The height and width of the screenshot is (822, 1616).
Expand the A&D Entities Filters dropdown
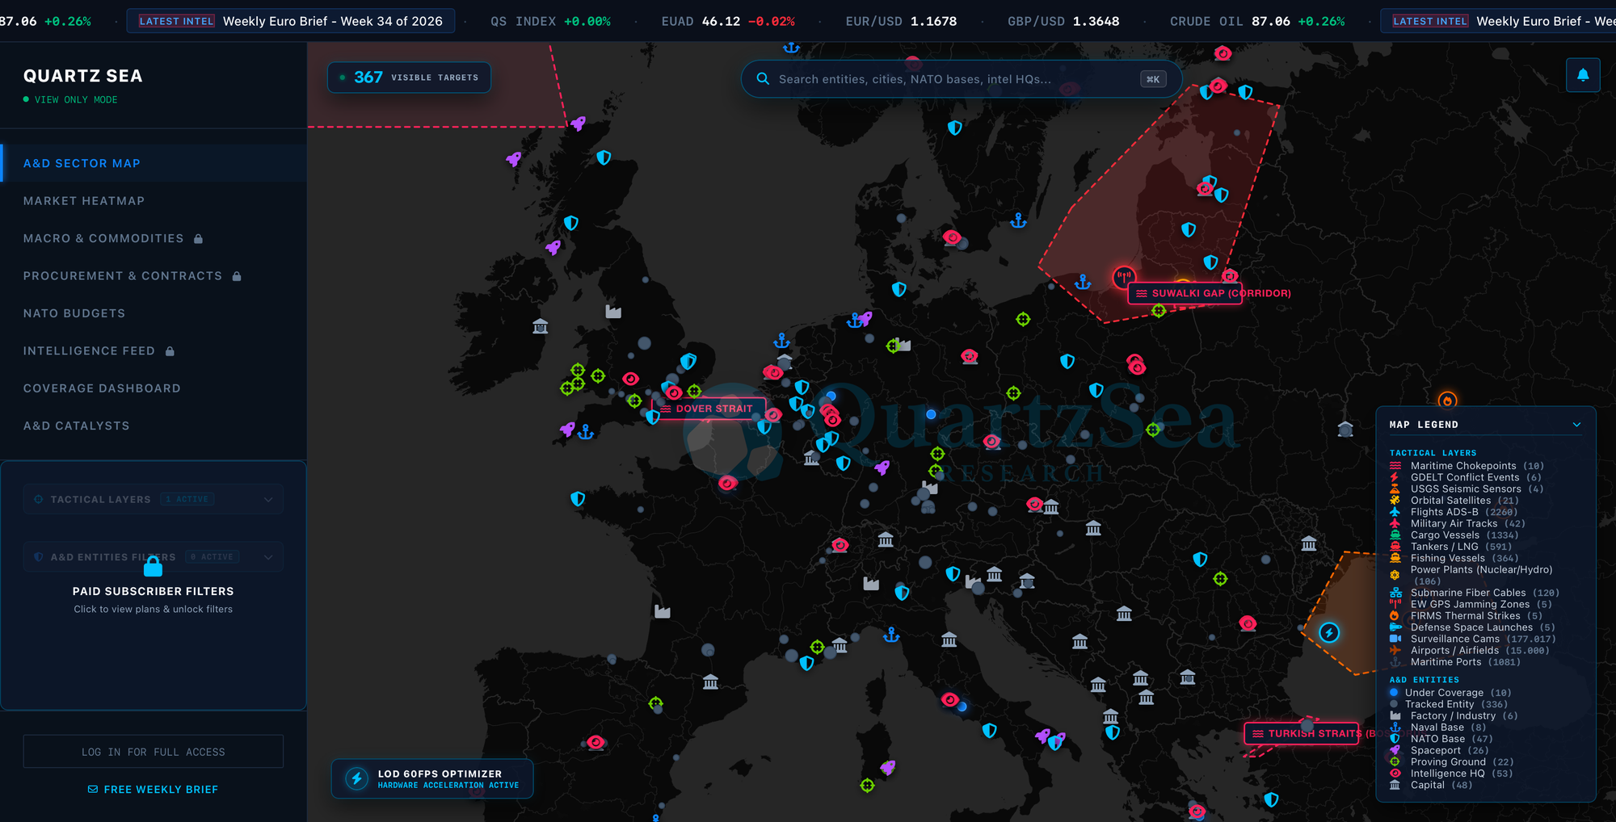(154, 557)
